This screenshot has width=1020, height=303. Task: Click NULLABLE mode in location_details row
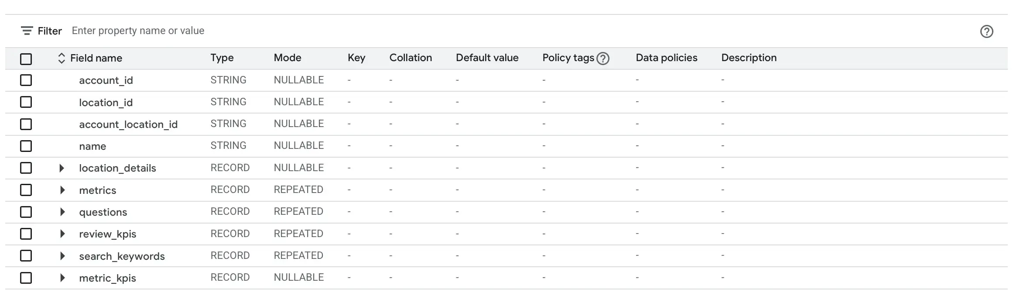(x=299, y=168)
